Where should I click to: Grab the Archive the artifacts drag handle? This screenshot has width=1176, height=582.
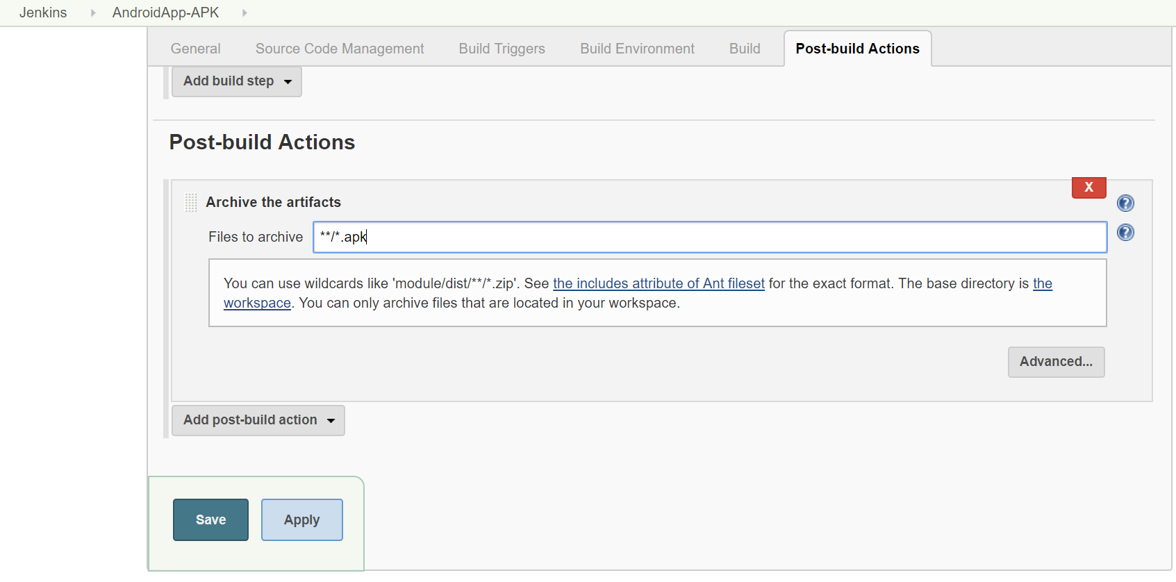click(x=191, y=202)
